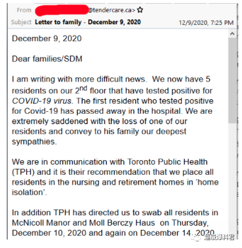Click the italic 'COVID-19 virus' text

tap(42, 101)
